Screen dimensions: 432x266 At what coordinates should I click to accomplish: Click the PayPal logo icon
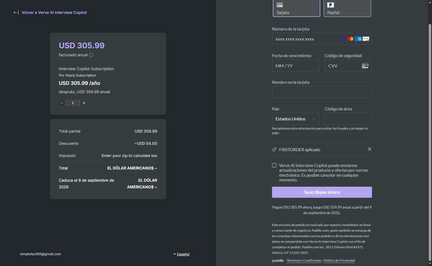pyautogui.click(x=330, y=5)
